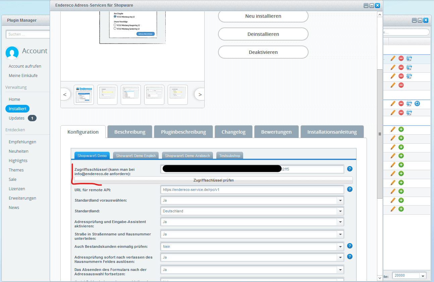Screen dimensions: 434x282
Task: Select the Shopware5 Demo shop tab
Action: click(92, 155)
